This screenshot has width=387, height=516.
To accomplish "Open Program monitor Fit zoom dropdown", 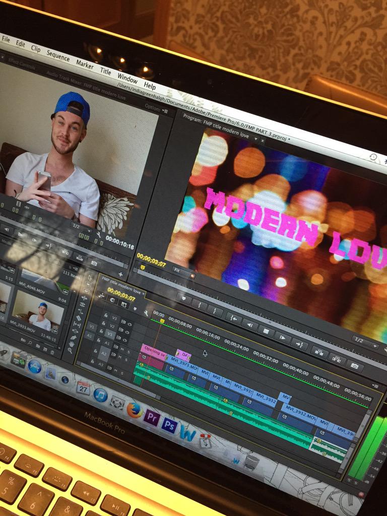I will 182,272.
